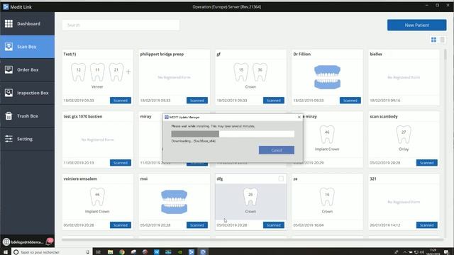454x255 pixels.
Task: Open the 321 patient card title
Action: point(373,178)
